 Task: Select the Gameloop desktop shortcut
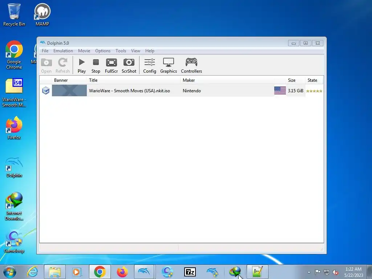pos(14,242)
